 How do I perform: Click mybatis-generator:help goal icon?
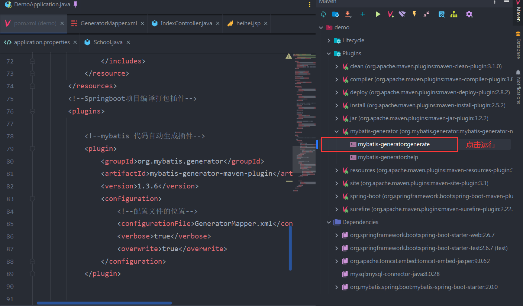point(353,157)
